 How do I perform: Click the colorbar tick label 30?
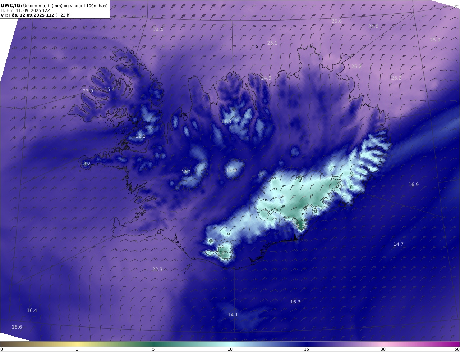click(x=383, y=349)
